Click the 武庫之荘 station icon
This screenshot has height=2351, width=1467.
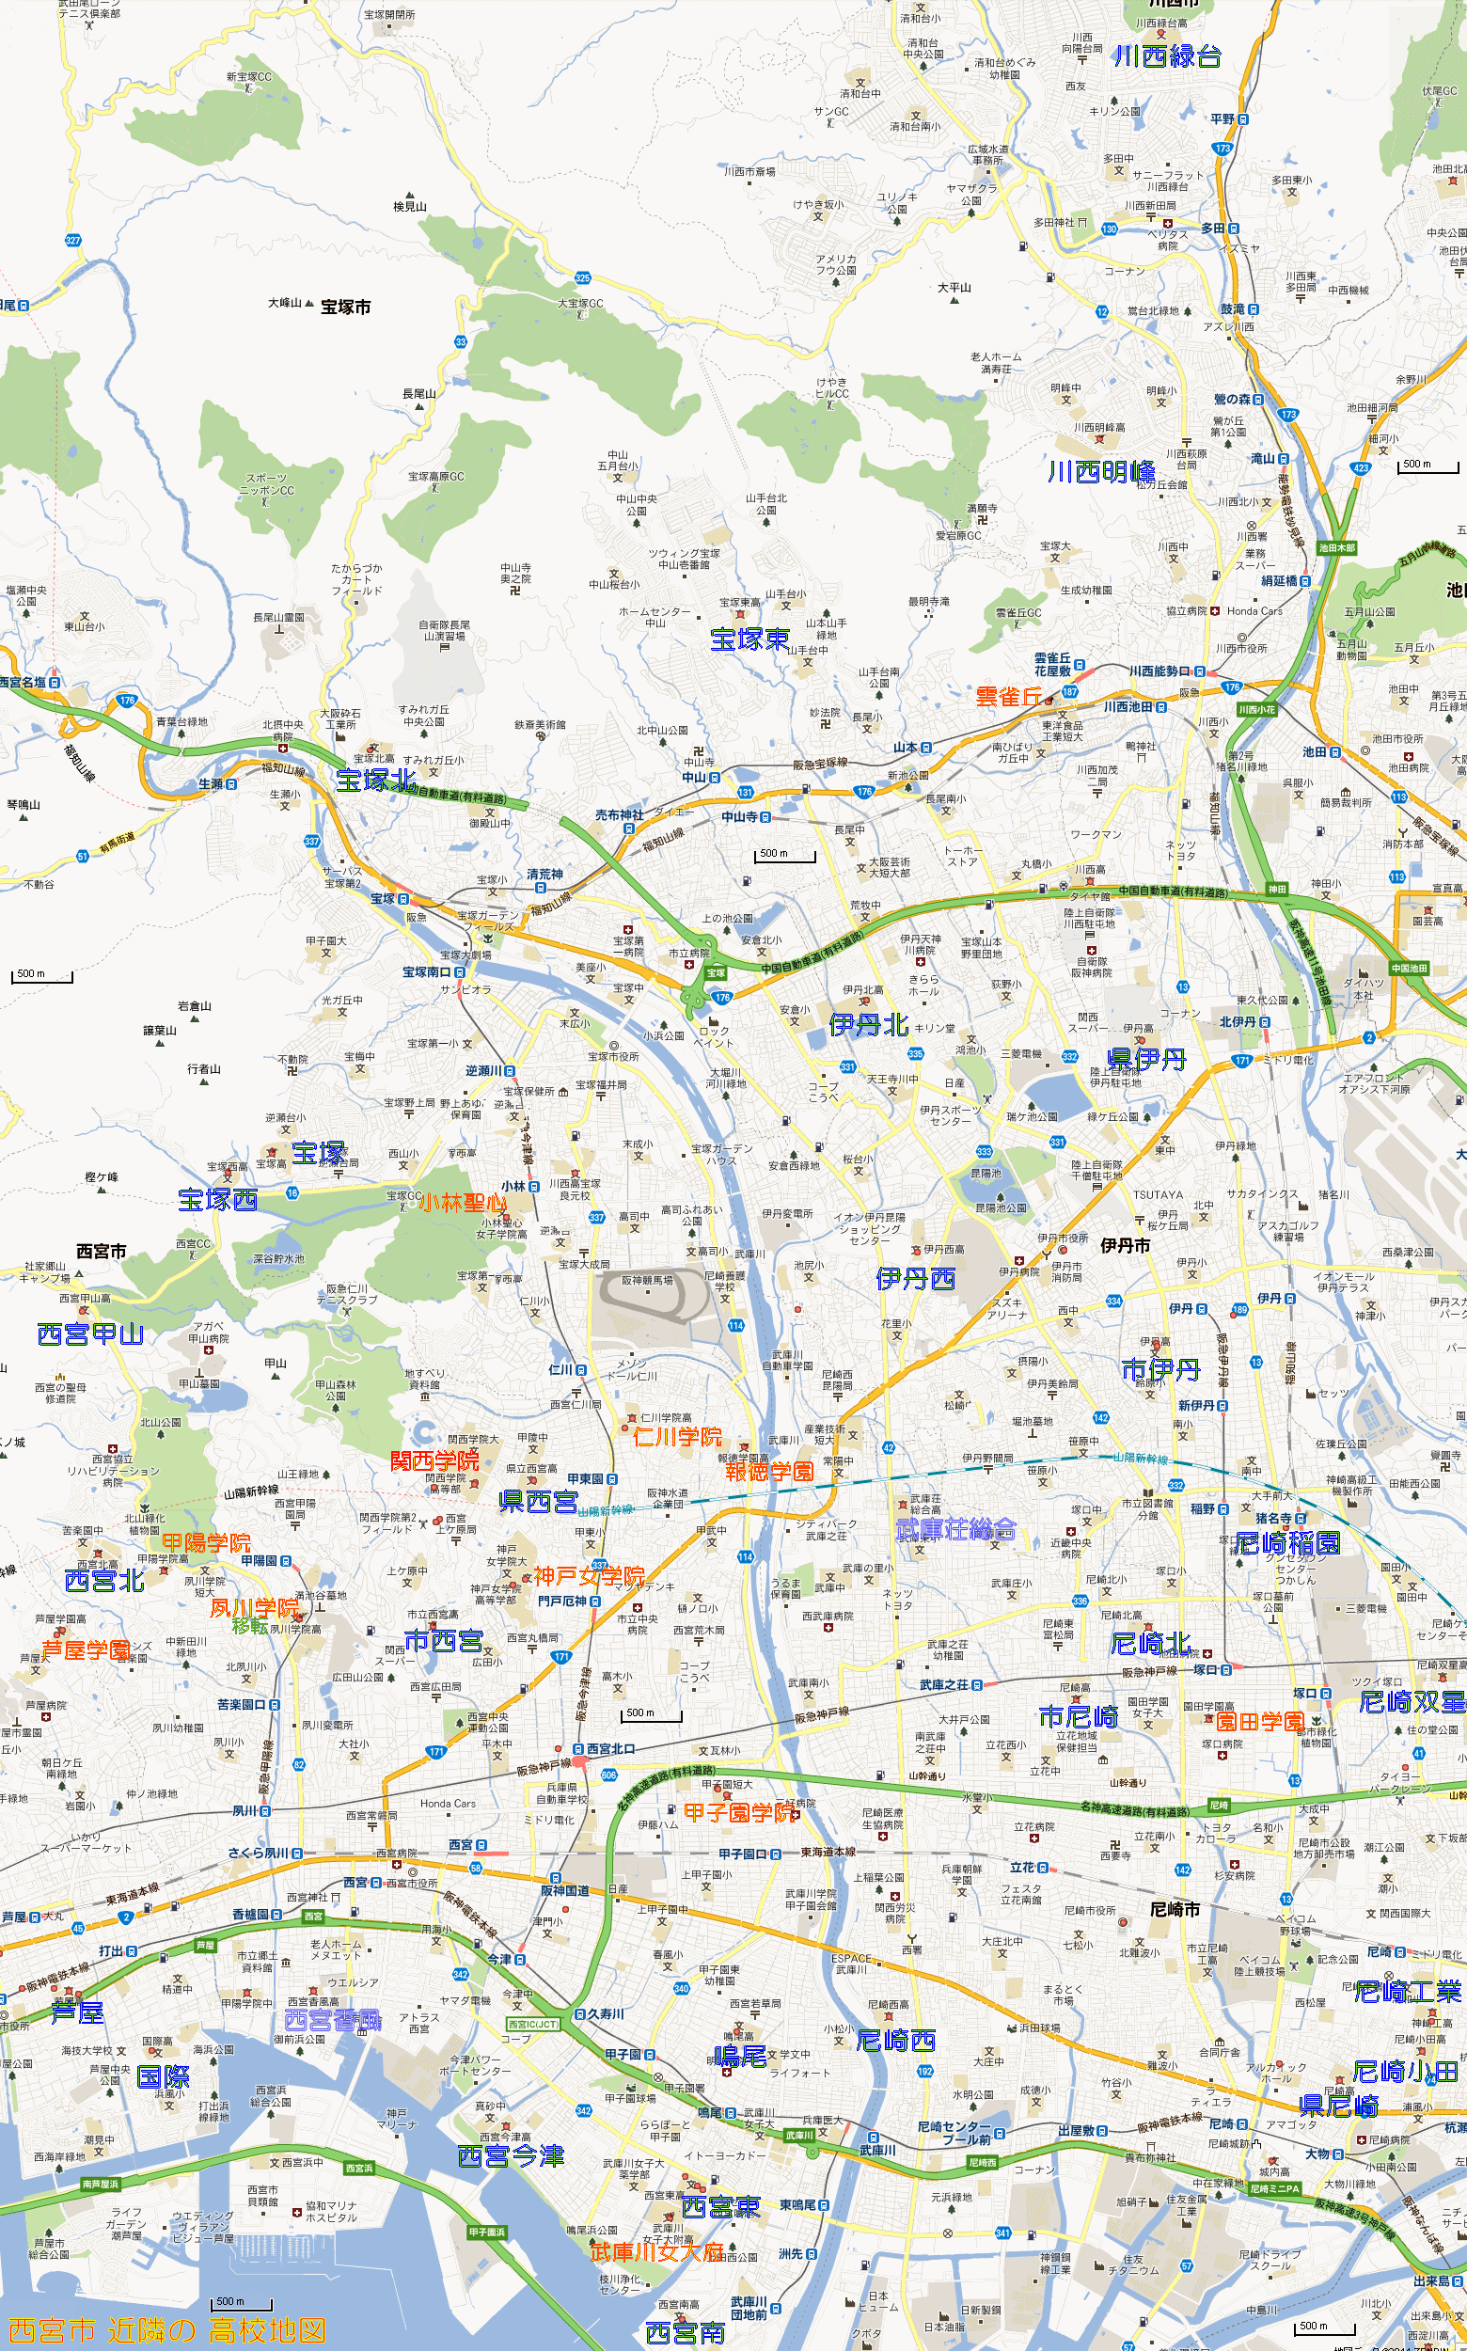(x=977, y=1685)
